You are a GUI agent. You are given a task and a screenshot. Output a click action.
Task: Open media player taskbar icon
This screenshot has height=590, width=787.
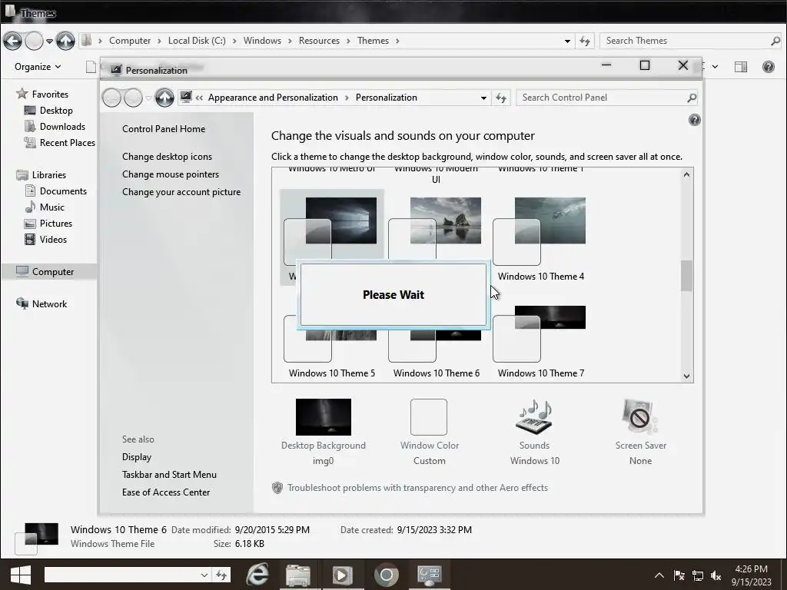(342, 575)
